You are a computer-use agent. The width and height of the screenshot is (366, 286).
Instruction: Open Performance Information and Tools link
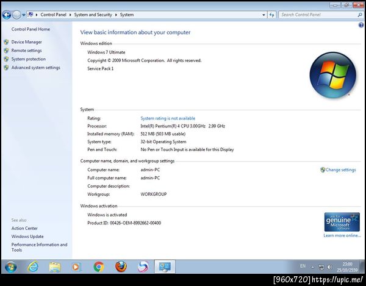click(39, 247)
